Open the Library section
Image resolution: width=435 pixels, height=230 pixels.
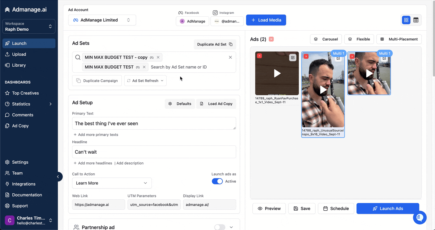(x=29, y=65)
